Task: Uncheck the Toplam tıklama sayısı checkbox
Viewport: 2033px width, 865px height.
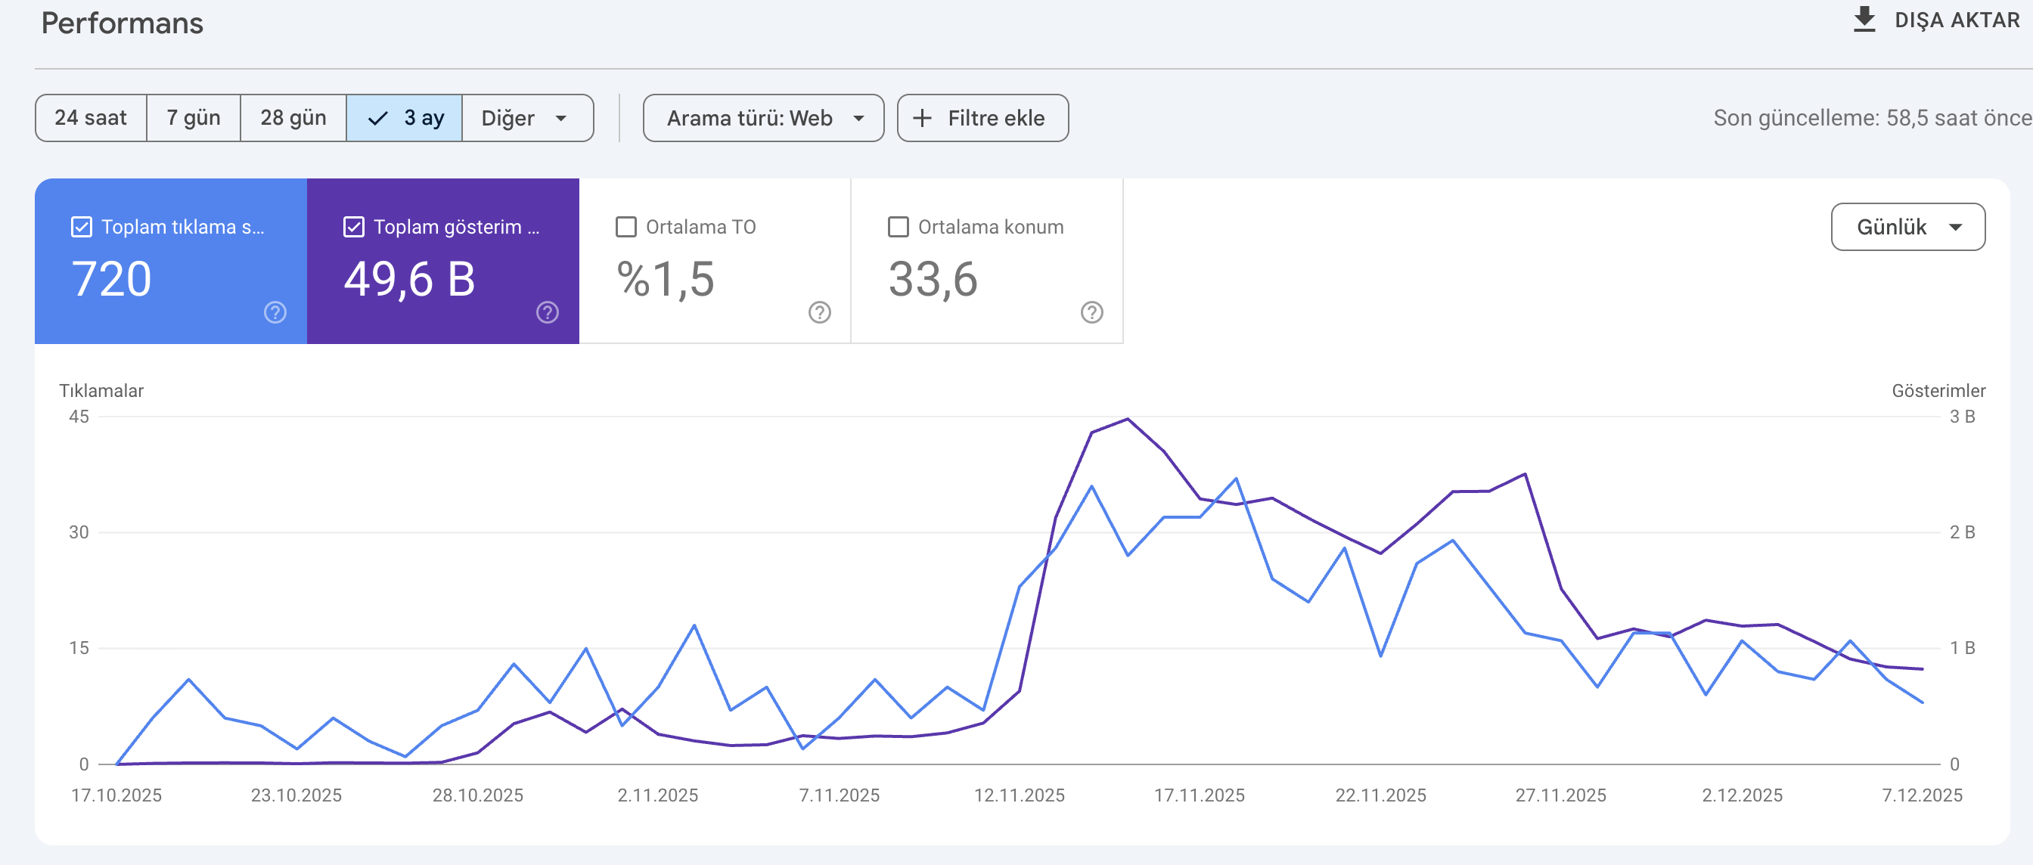Action: coord(81,228)
